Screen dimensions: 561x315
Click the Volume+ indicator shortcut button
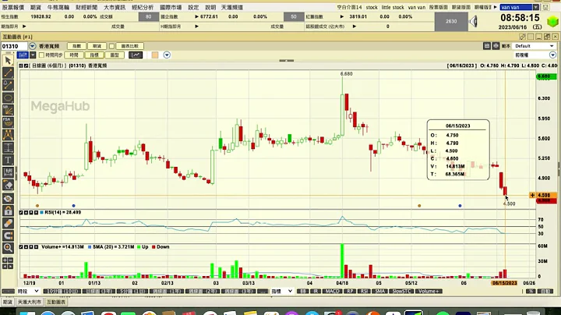click(429, 292)
